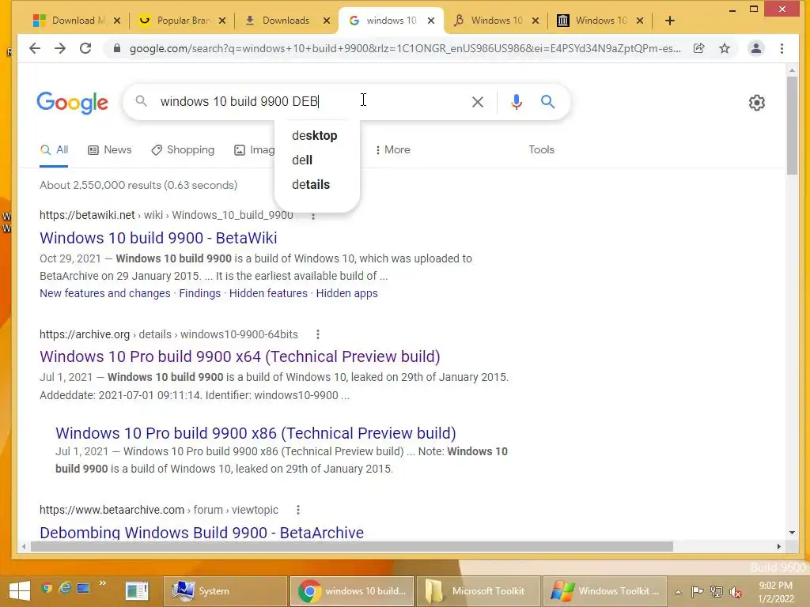Open a new browser tab
The height and width of the screenshot is (607, 810).
[x=670, y=21]
